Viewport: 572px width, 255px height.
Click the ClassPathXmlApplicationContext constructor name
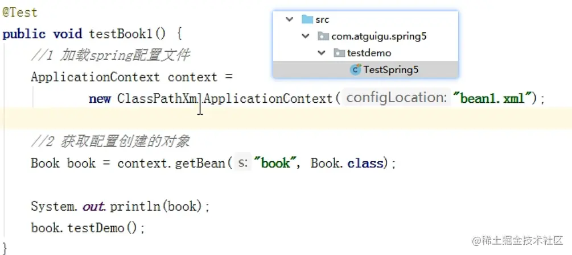[x=225, y=99]
